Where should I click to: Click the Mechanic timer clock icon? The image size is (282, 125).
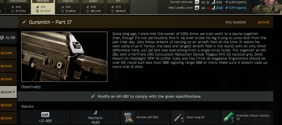point(37,11)
